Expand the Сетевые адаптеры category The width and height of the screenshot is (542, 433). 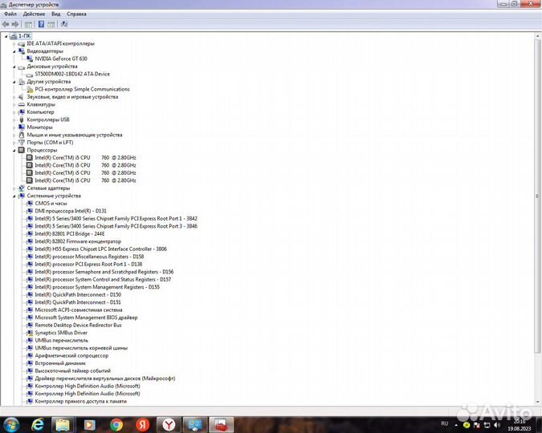14,188
